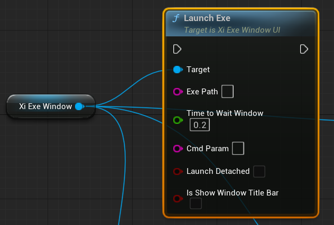The height and width of the screenshot is (225, 334).
Task: Toggle the Is Show Window Title Bar checkbox
Action: click(196, 203)
